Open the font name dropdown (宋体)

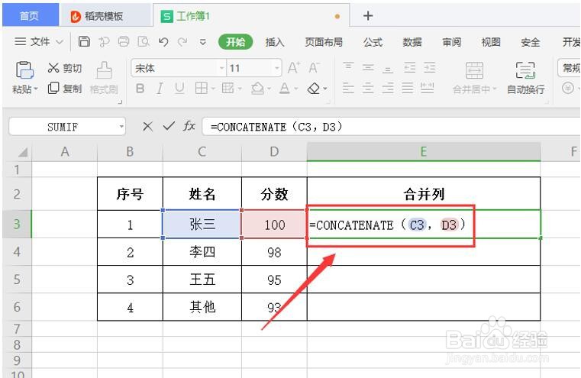[221, 68]
